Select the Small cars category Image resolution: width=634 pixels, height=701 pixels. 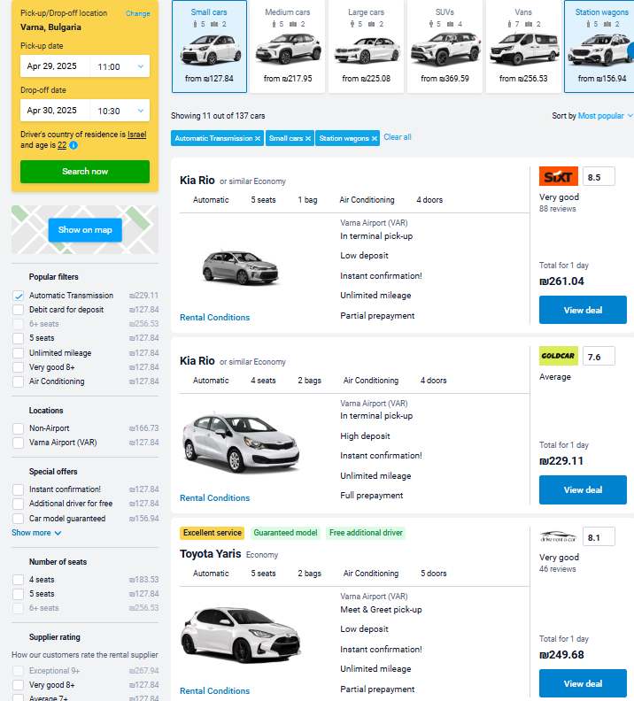(209, 47)
